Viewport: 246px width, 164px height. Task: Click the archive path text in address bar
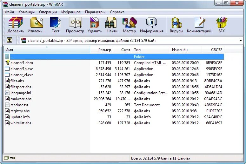coord(92,41)
